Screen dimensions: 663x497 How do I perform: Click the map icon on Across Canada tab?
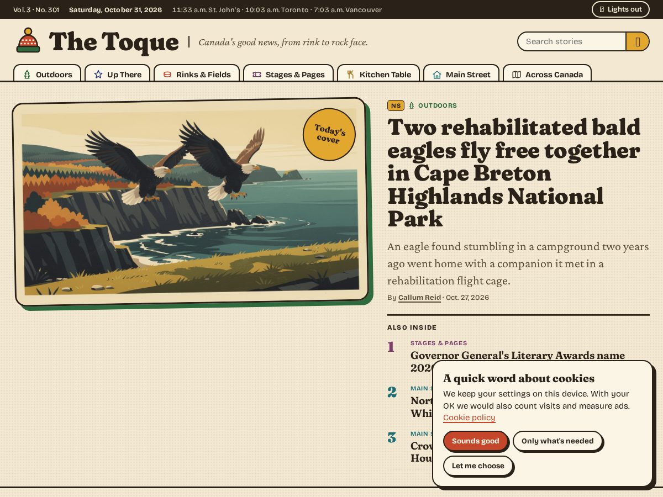(517, 75)
